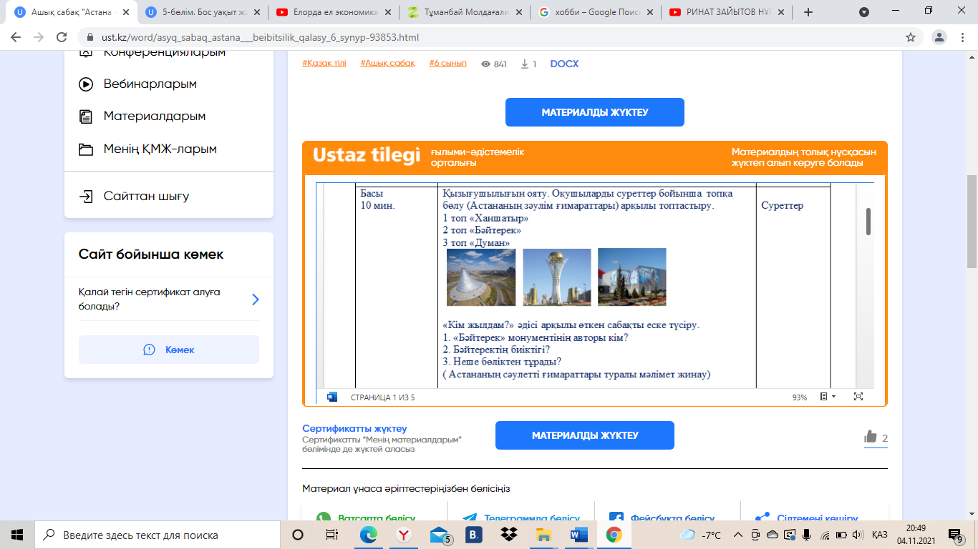
Task: Bookmark this page with the star icon
Action: pyautogui.click(x=911, y=37)
